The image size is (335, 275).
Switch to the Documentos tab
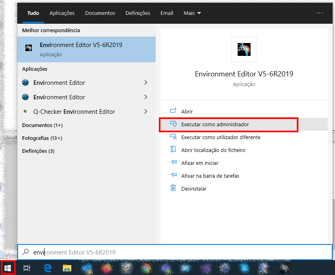100,13
